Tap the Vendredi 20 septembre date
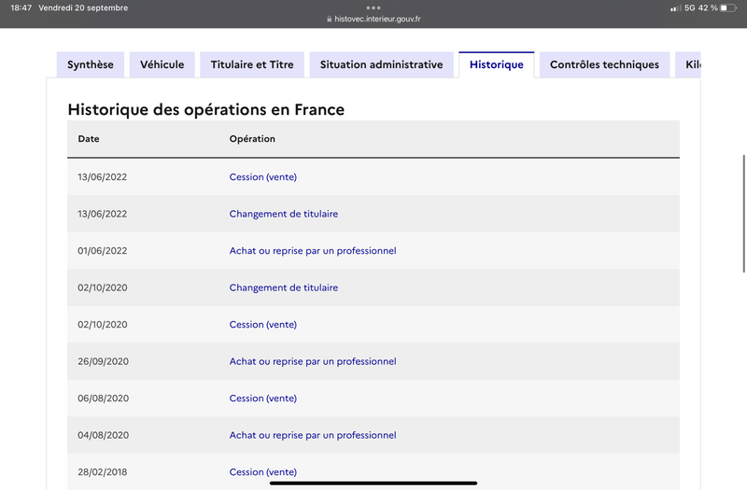Screen dimensions: 747x490 83,8
